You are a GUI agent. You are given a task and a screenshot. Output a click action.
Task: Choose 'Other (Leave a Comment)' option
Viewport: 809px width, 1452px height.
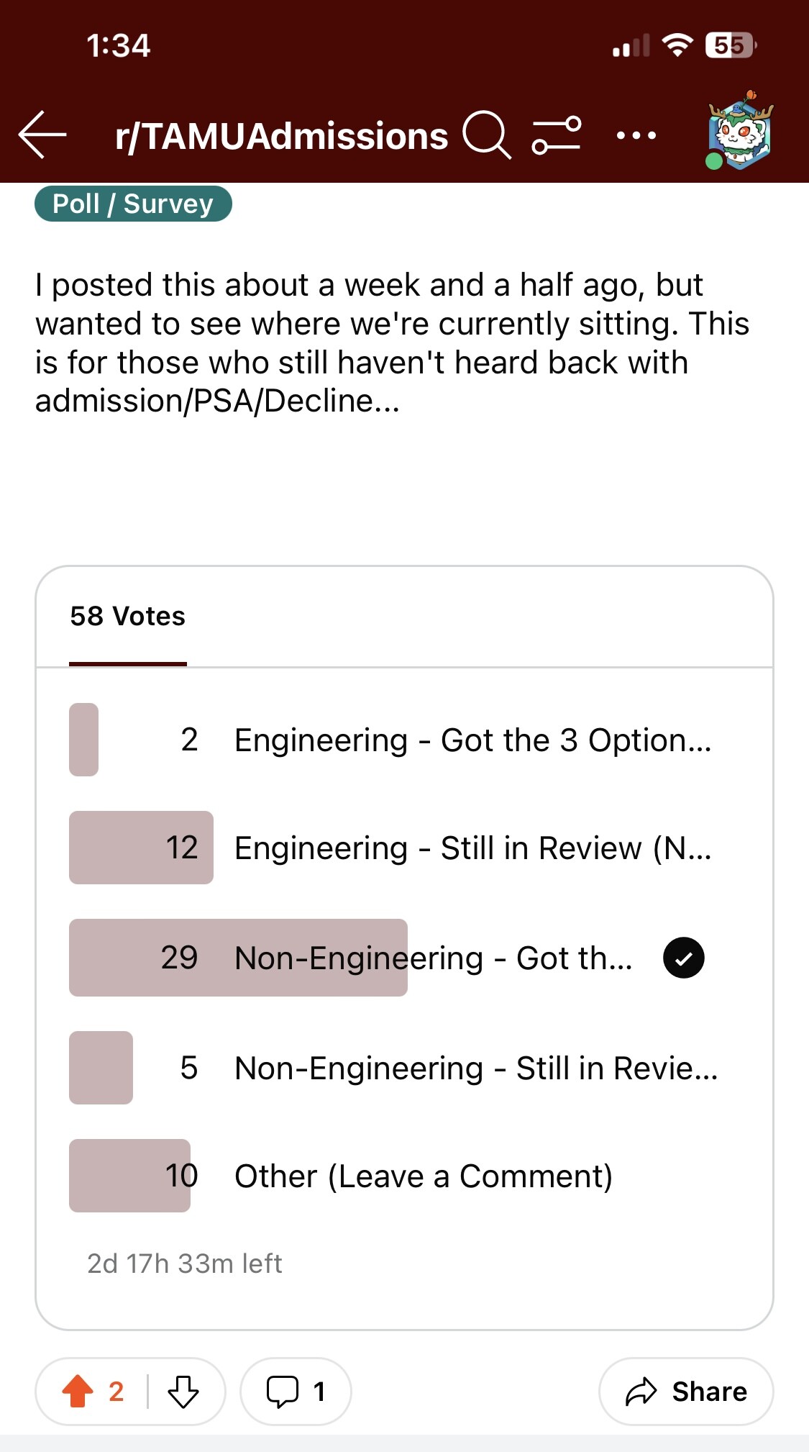coord(423,1176)
